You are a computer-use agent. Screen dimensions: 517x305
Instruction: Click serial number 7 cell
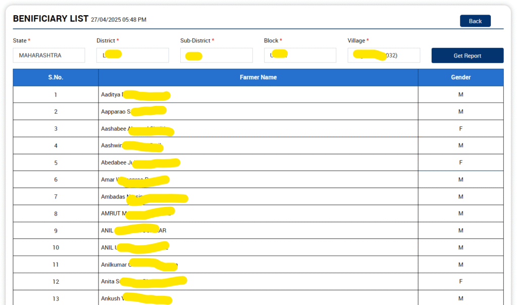(x=56, y=197)
